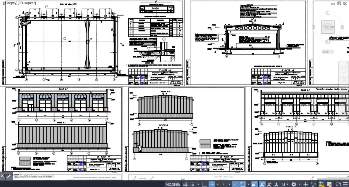The width and height of the screenshot is (349, 187).
Task: Expand the МСК coordinate system dropdown
Action: pos(327,52)
